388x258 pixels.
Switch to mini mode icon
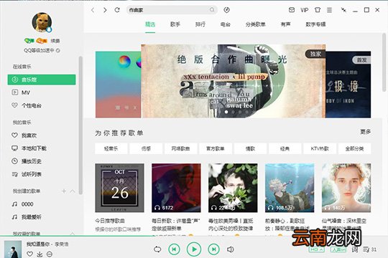click(343, 10)
